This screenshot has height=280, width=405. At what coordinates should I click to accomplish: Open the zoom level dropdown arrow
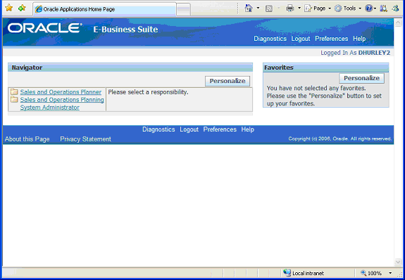click(390, 273)
